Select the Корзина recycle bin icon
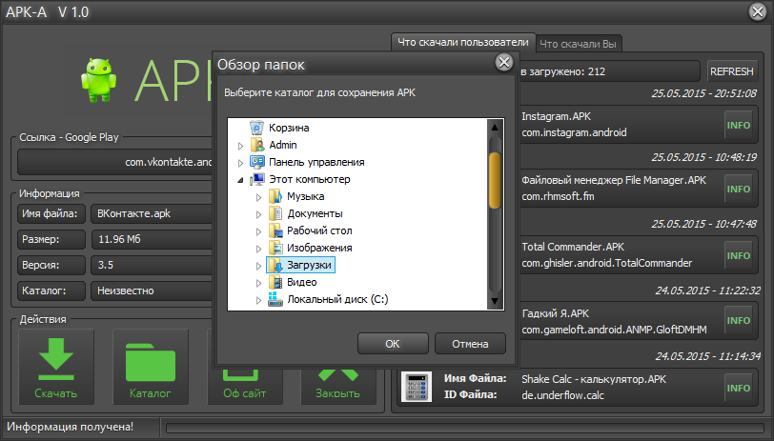This screenshot has height=441, width=774. click(x=256, y=128)
